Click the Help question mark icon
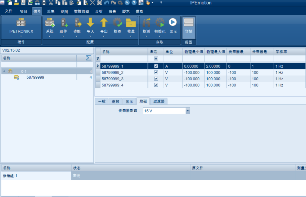This screenshot has width=306, height=197. 134,3
